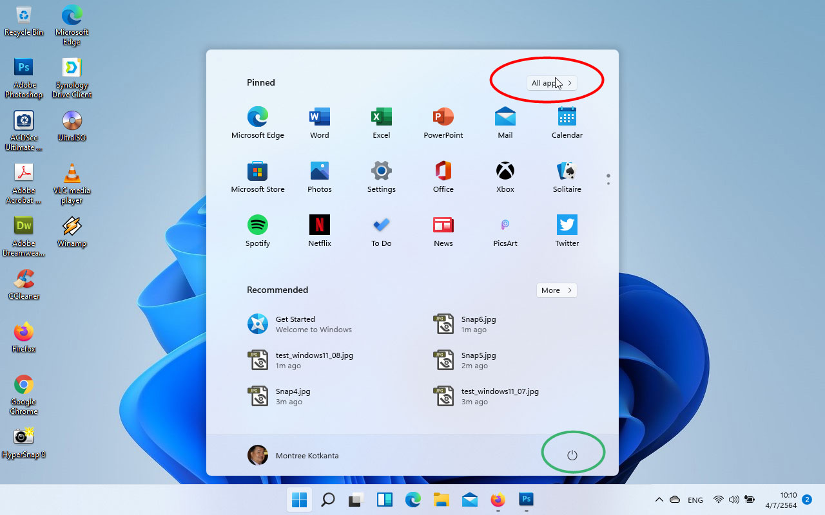The width and height of the screenshot is (825, 515).
Task: Open the Settings app
Action: (x=381, y=176)
